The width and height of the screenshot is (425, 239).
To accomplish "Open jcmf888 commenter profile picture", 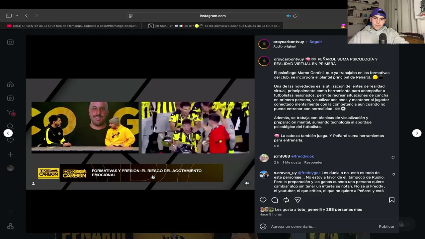I will (264, 158).
